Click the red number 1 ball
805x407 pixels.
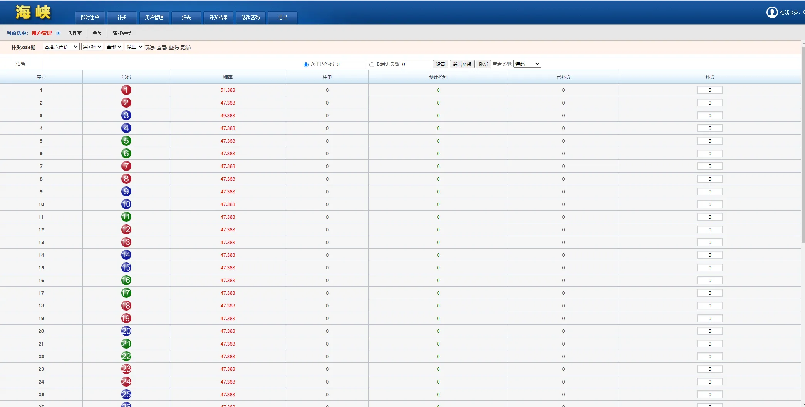coord(126,90)
